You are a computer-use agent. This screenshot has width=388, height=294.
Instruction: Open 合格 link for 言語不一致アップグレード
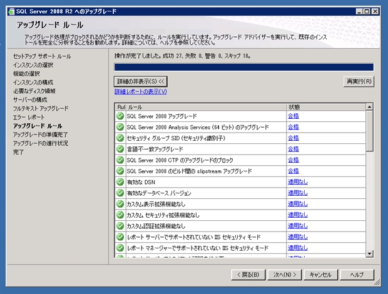pyautogui.click(x=294, y=149)
